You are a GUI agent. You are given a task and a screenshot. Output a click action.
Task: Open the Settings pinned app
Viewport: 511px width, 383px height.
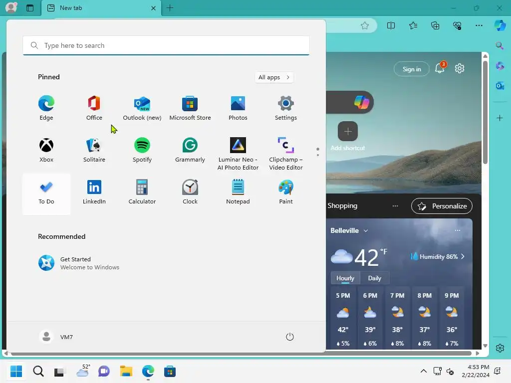click(286, 108)
